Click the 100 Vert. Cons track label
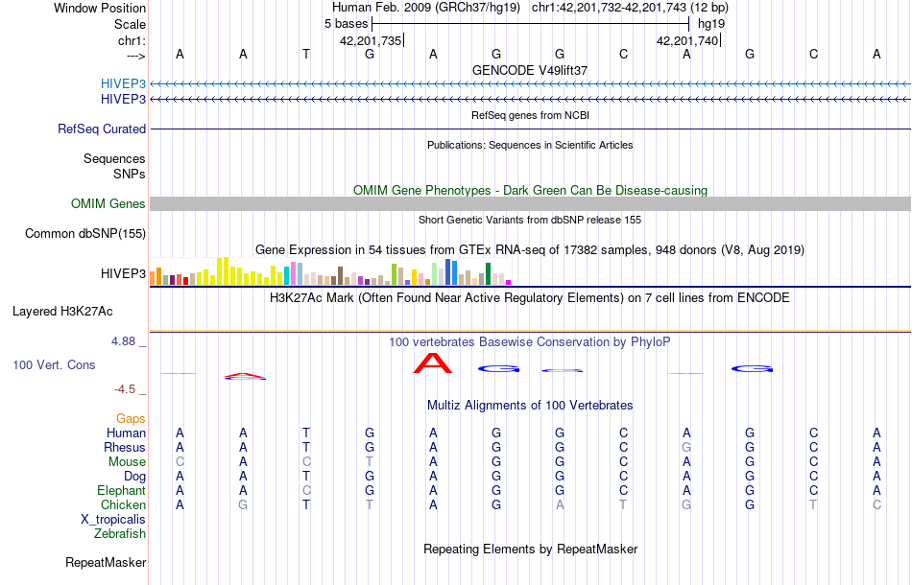 click(x=54, y=364)
